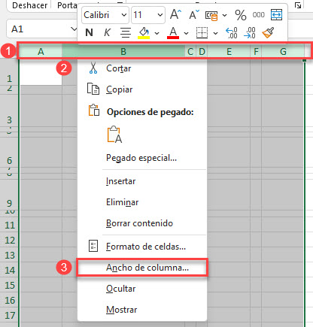Click the Increase Font Size icon
Viewport: 313px width, 327px height.
point(175,14)
